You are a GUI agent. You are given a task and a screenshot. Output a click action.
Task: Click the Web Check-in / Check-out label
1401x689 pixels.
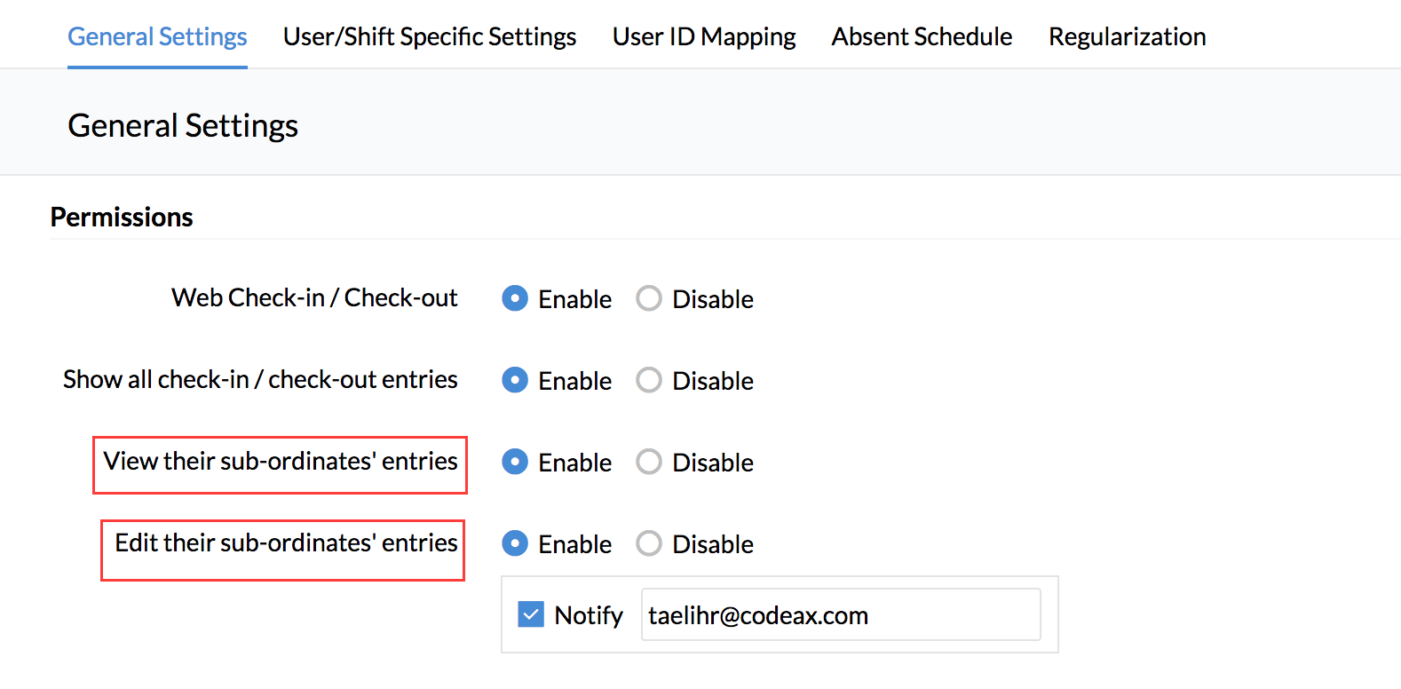pos(314,297)
